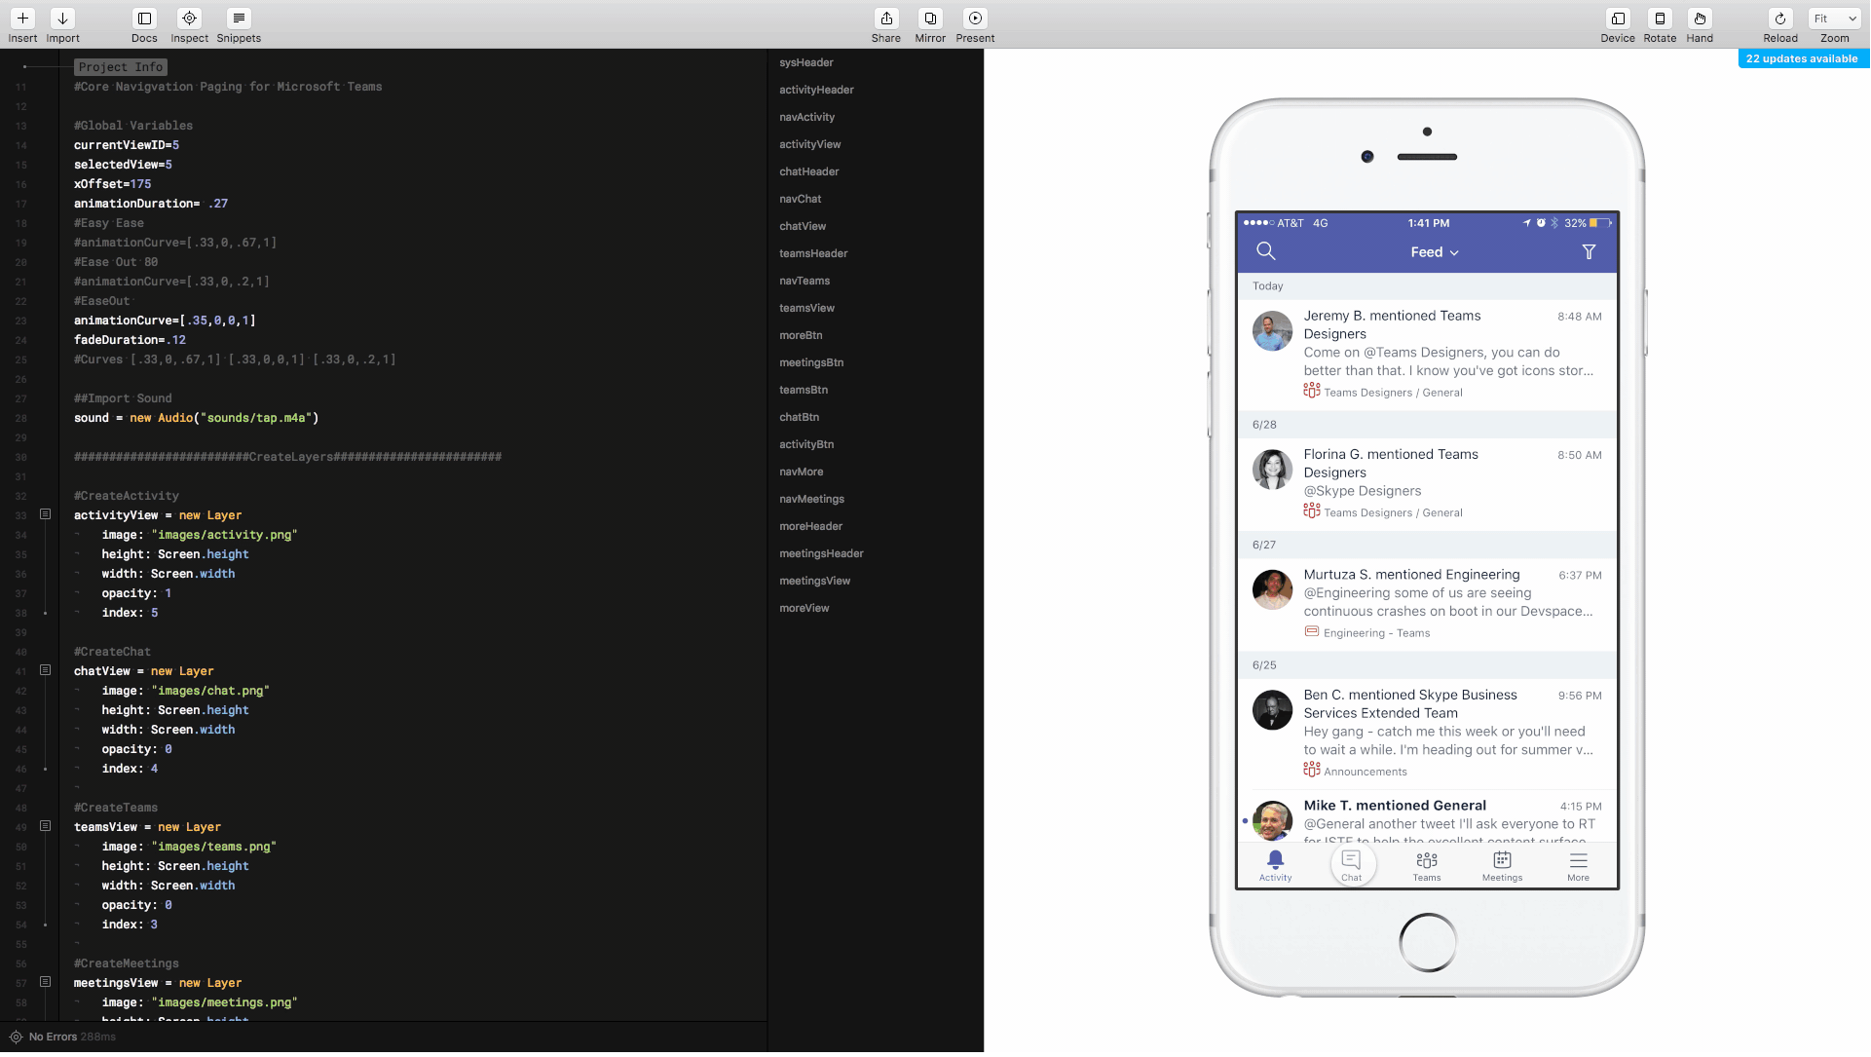Open Florina G. avatar in feed

(1272, 470)
